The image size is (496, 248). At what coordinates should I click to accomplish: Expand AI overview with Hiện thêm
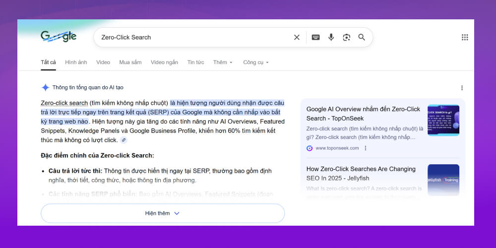coord(163,213)
